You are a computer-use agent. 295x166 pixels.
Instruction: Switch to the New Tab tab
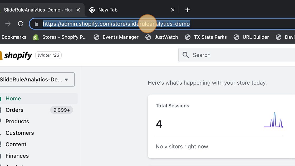click(126, 10)
